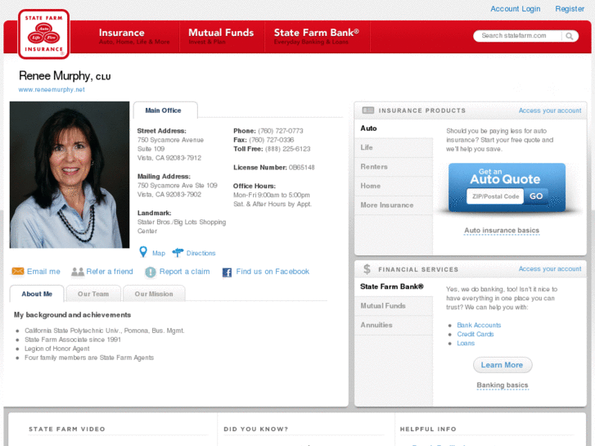This screenshot has height=446, width=595.
Task: Click the State Farm Insurance logo
Action: [43, 34]
